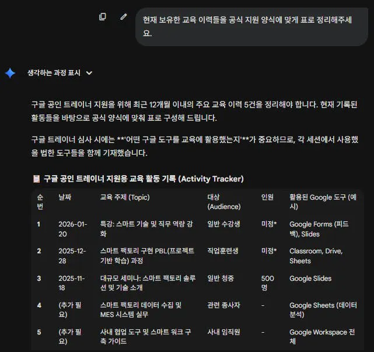Click the table document icon beside the heading

[36, 179]
